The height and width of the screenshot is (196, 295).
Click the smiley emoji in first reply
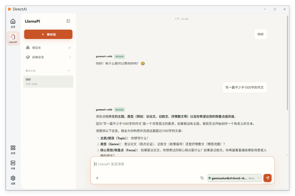click(x=143, y=64)
